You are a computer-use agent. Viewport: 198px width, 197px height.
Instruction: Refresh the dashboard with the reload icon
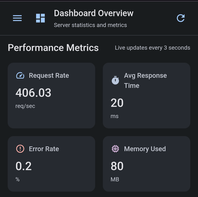pyautogui.click(x=181, y=18)
